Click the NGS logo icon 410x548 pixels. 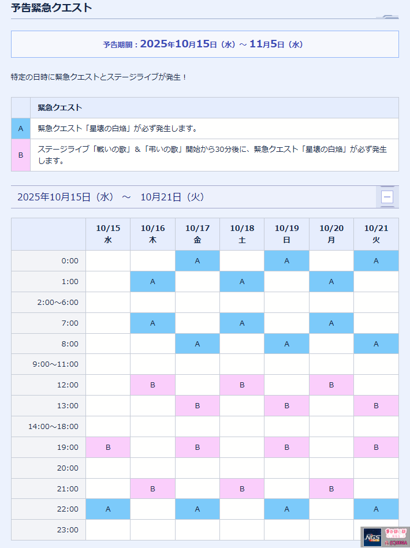pos(373,538)
